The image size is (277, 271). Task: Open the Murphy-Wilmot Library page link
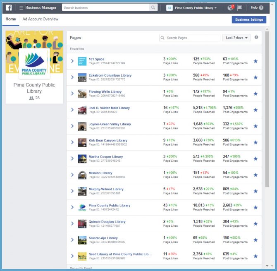click(106, 189)
